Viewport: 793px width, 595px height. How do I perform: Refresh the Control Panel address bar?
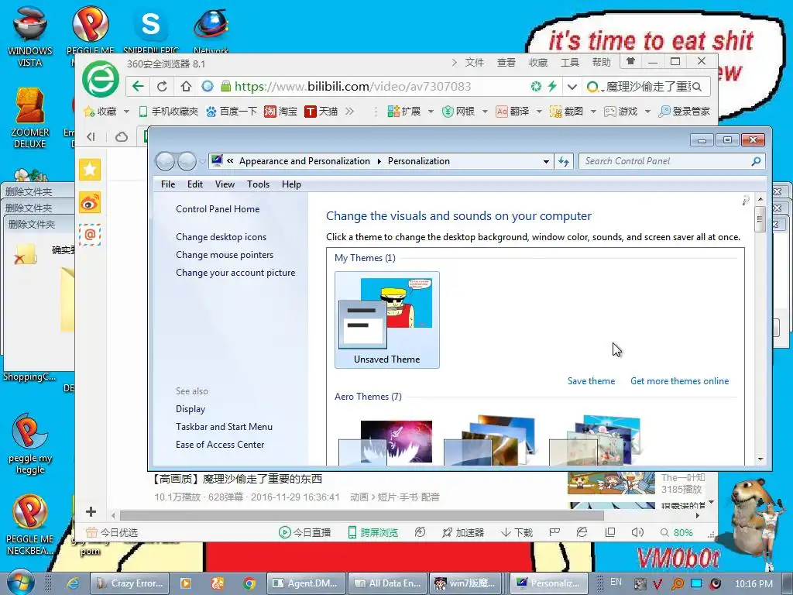click(564, 161)
